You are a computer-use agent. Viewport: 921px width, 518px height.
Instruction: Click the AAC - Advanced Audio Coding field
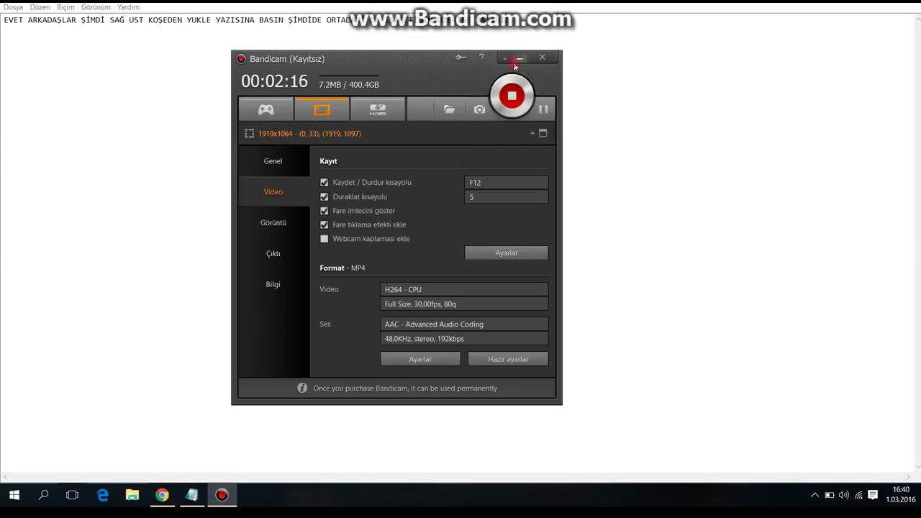coord(464,324)
